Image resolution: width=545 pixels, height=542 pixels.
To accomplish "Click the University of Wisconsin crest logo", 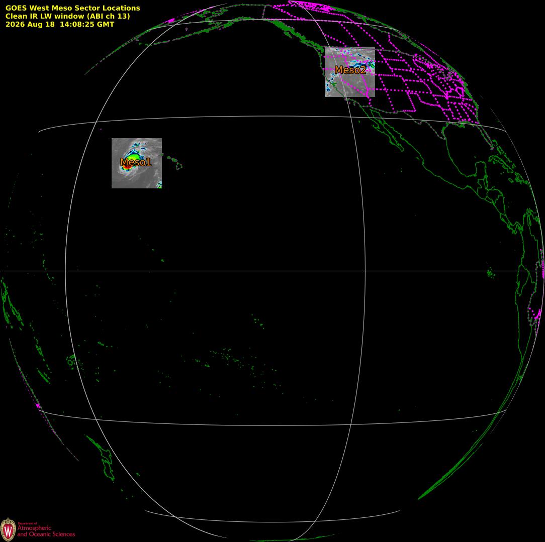I will point(8,530).
